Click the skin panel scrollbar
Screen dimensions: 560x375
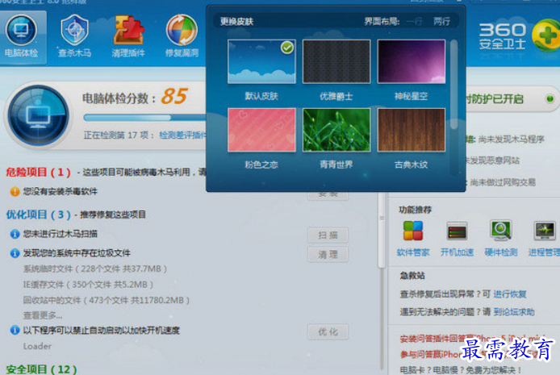click(454, 84)
